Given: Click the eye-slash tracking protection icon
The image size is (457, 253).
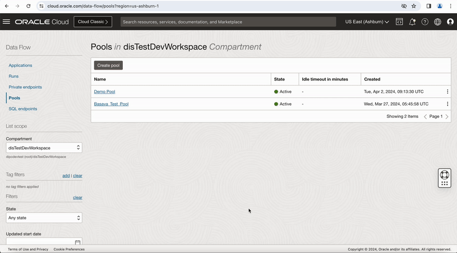Looking at the screenshot, I should click(x=404, y=6).
